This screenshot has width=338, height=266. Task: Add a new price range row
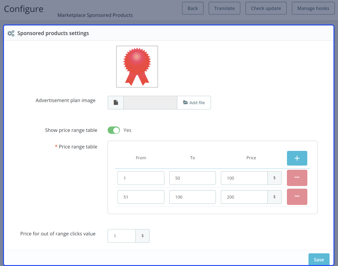point(297,158)
